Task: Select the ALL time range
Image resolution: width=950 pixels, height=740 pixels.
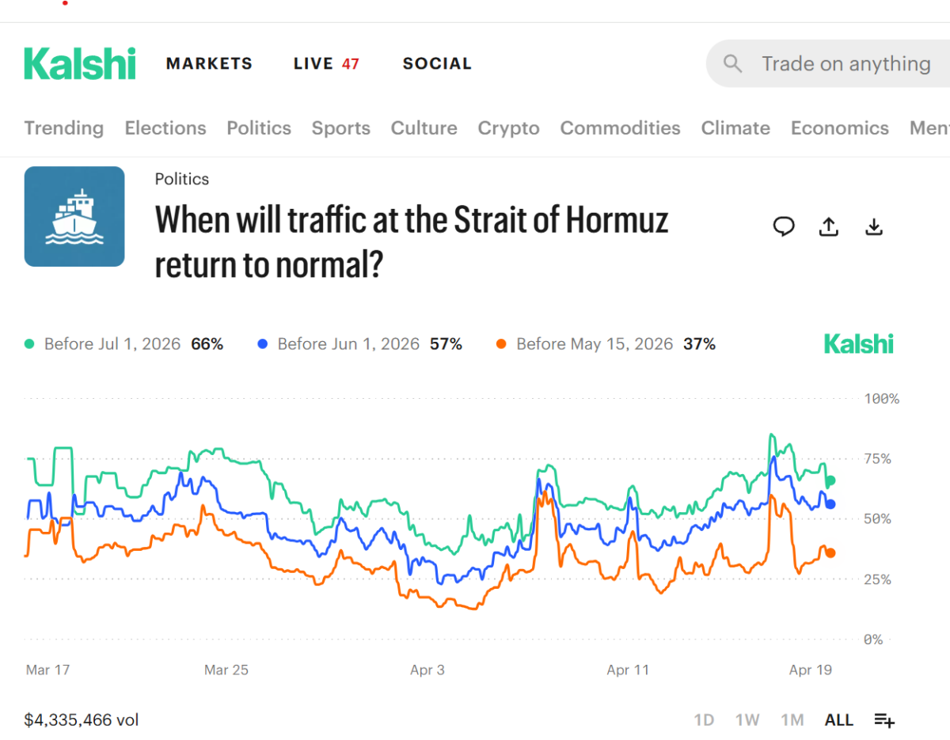Action: (x=839, y=720)
